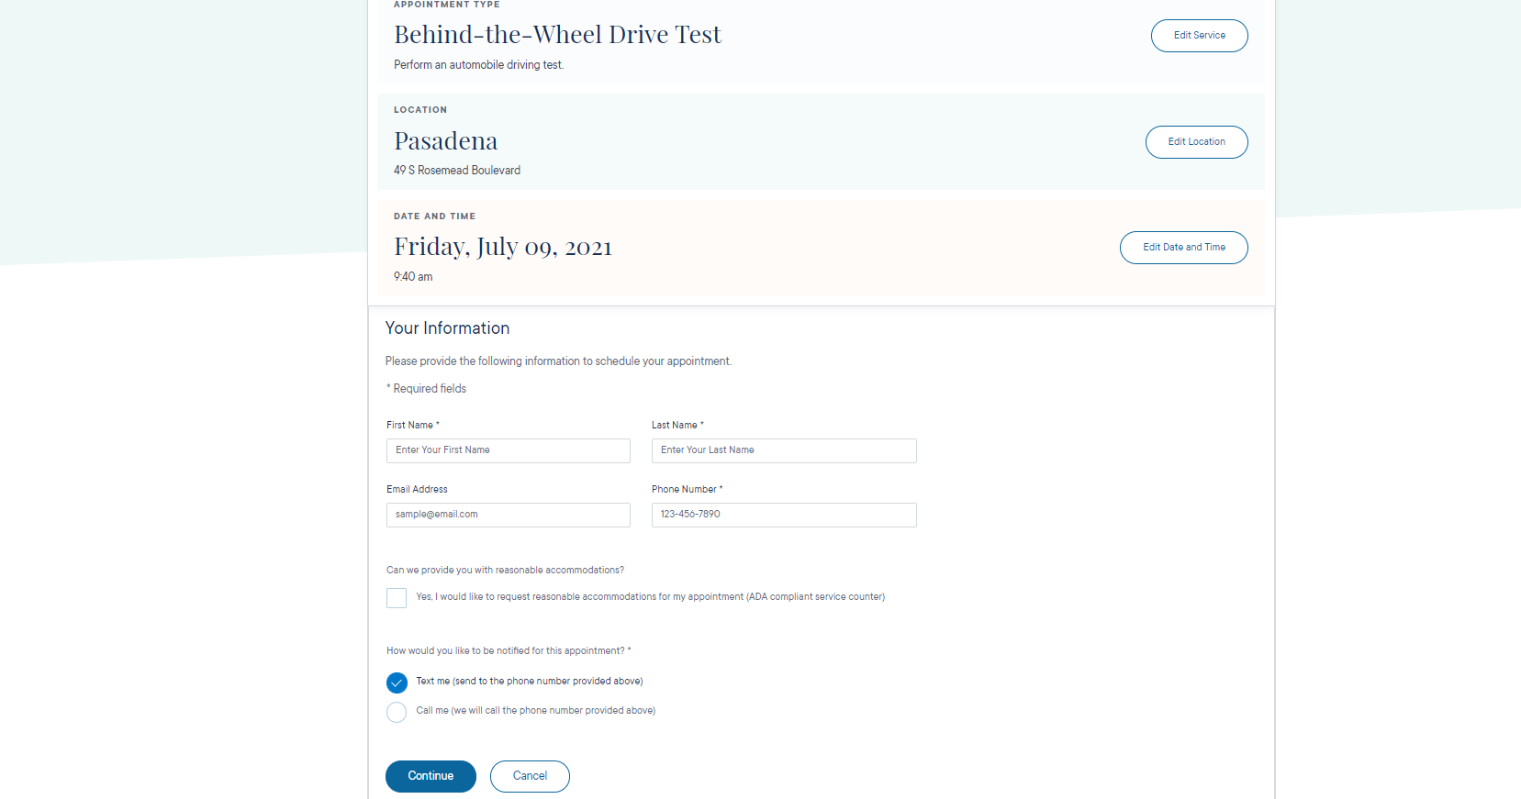The height and width of the screenshot is (799, 1521).
Task: Click the Behind-the-Wheel Drive Test heading
Action: pos(557,35)
